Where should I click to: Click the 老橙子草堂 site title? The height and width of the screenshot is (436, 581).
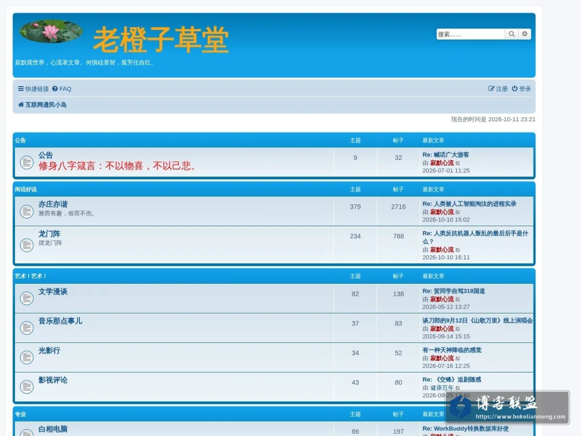tap(161, 40)
